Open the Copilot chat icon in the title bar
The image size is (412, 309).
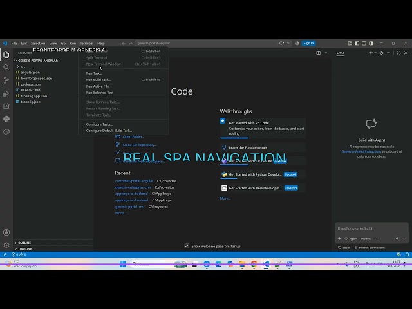(282, 43)
